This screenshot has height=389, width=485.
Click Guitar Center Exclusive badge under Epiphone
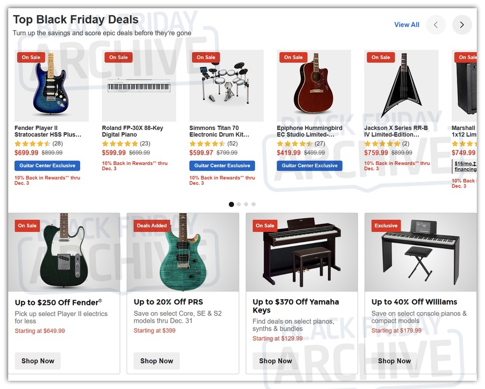click(310, 166)
